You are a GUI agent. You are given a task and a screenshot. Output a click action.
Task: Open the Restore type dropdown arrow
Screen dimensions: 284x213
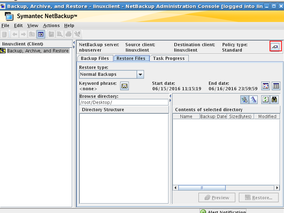(140, 74)
